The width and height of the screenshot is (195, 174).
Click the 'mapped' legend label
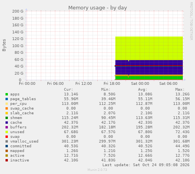(x=17, y=151)
